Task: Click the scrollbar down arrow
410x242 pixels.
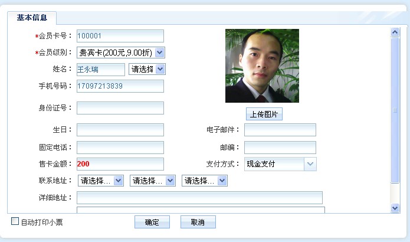Action: click(x=395, y=208)
